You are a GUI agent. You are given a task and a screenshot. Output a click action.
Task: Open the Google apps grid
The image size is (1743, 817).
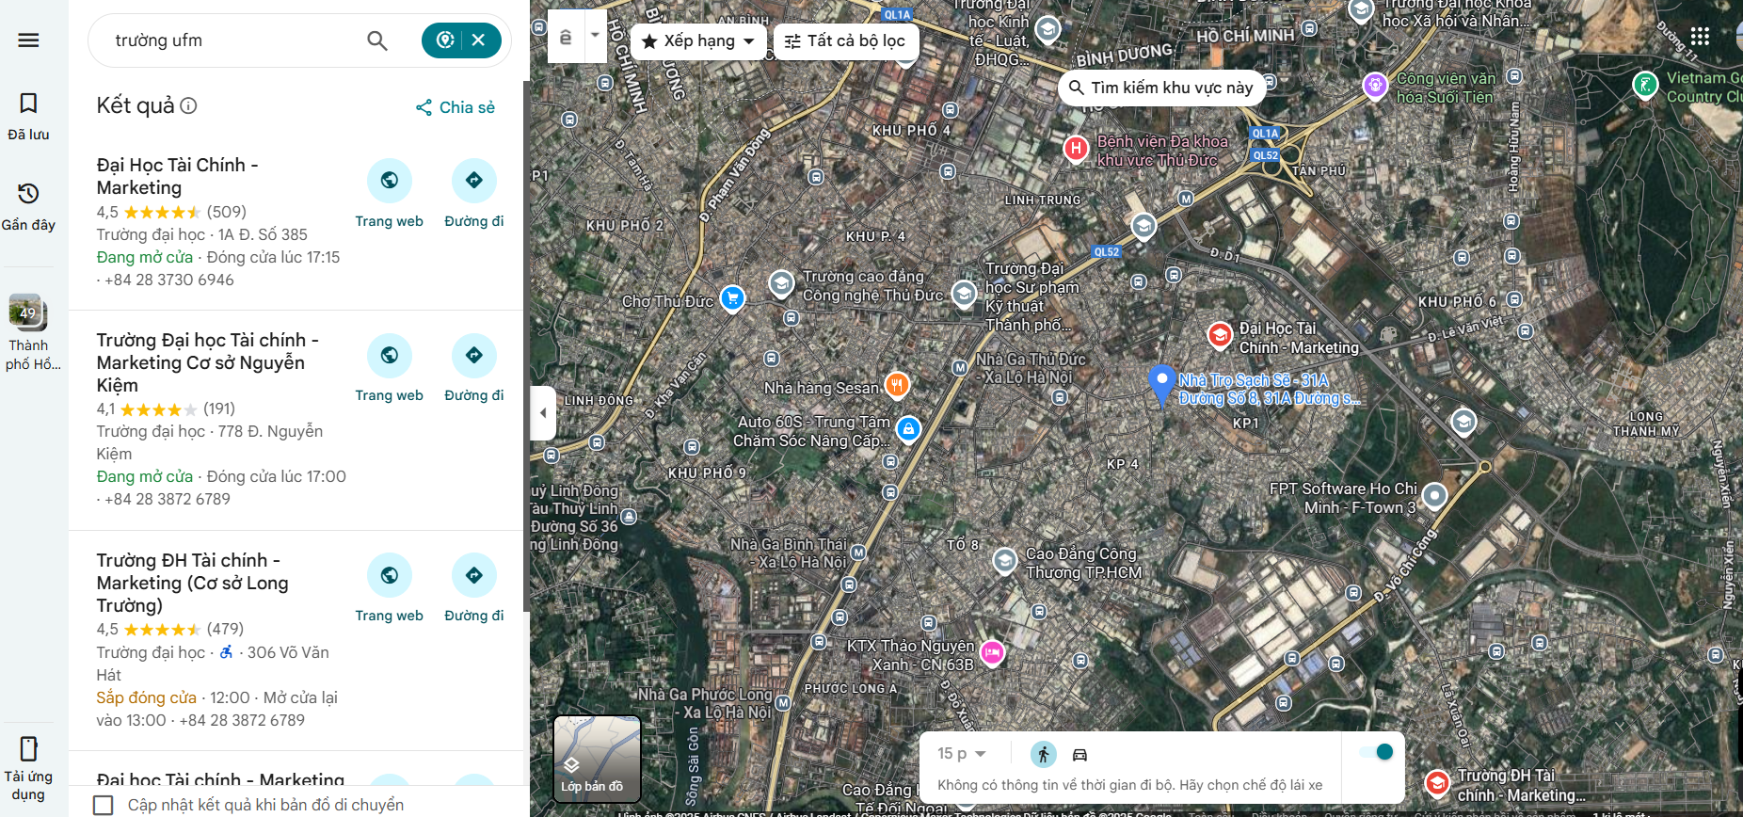click(1700, 37)
